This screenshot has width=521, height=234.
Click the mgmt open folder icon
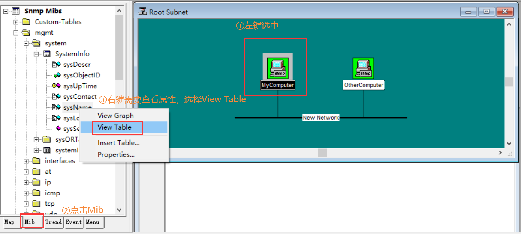26,33
